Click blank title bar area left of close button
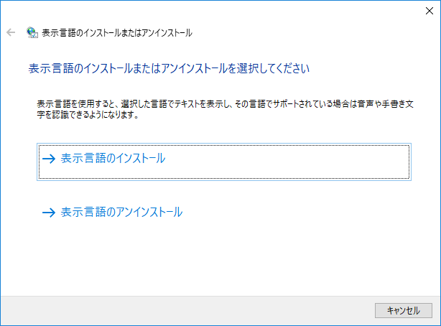The width and height of the screenshot is (441, 326). pos(215,11)
